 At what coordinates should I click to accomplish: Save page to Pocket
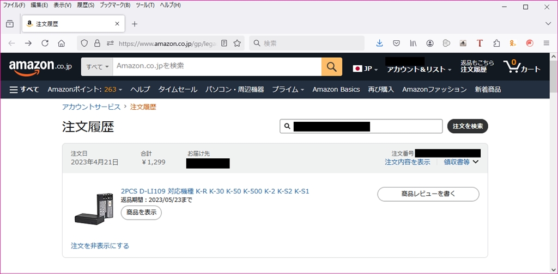396,43
